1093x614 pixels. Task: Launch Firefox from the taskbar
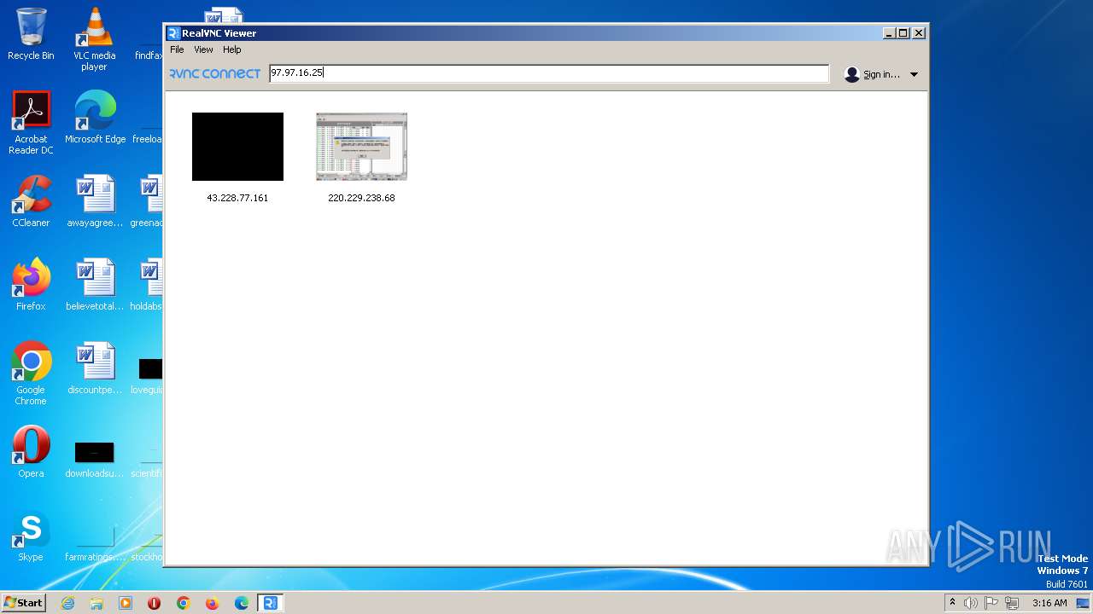(213, 603)
